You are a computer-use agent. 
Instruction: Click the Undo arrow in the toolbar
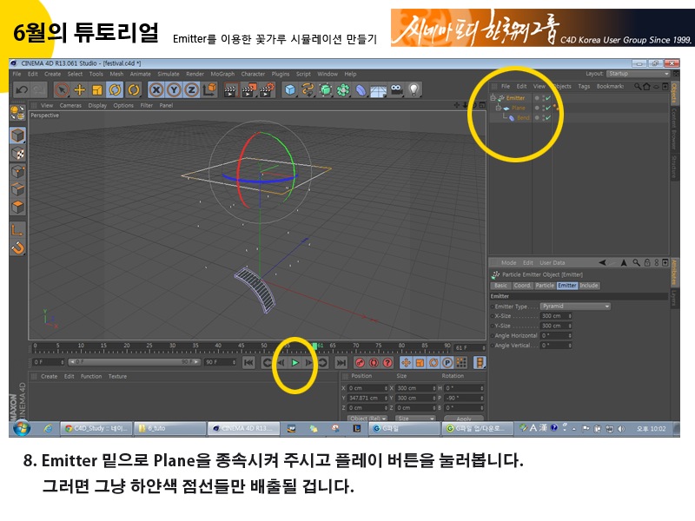tap(22, 89)
